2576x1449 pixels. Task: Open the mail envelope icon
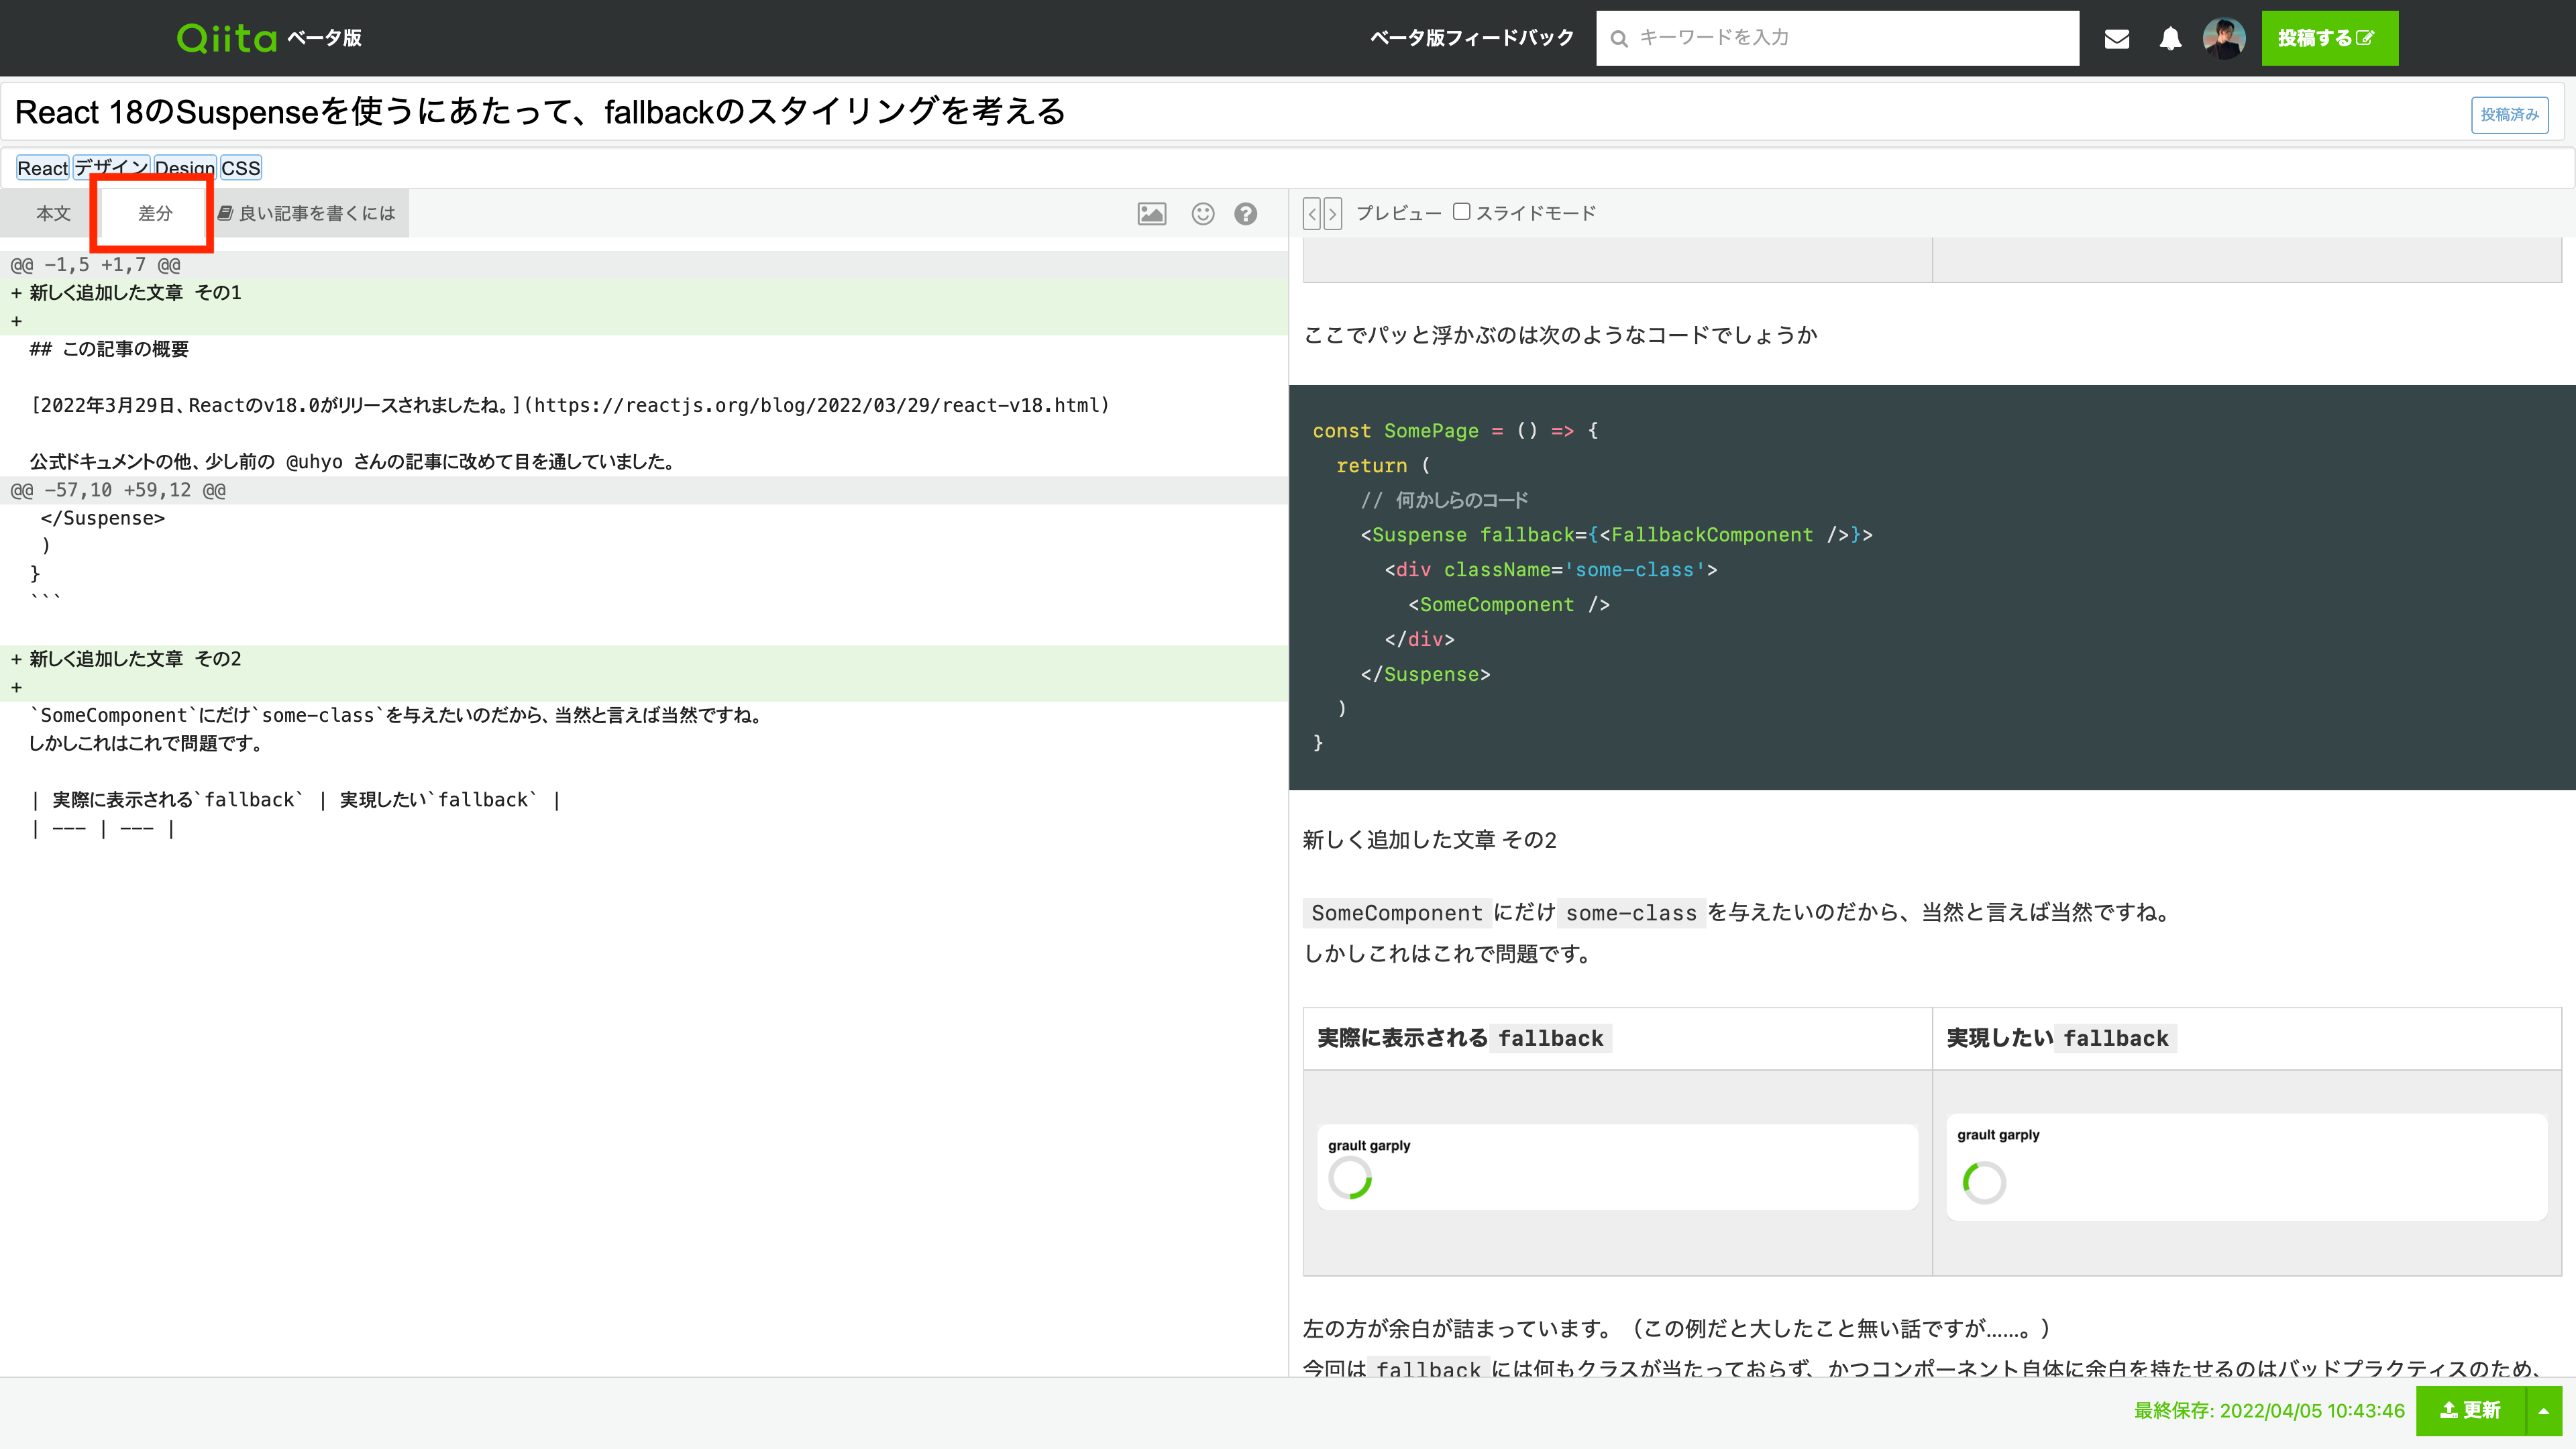tap(2117, 39)
